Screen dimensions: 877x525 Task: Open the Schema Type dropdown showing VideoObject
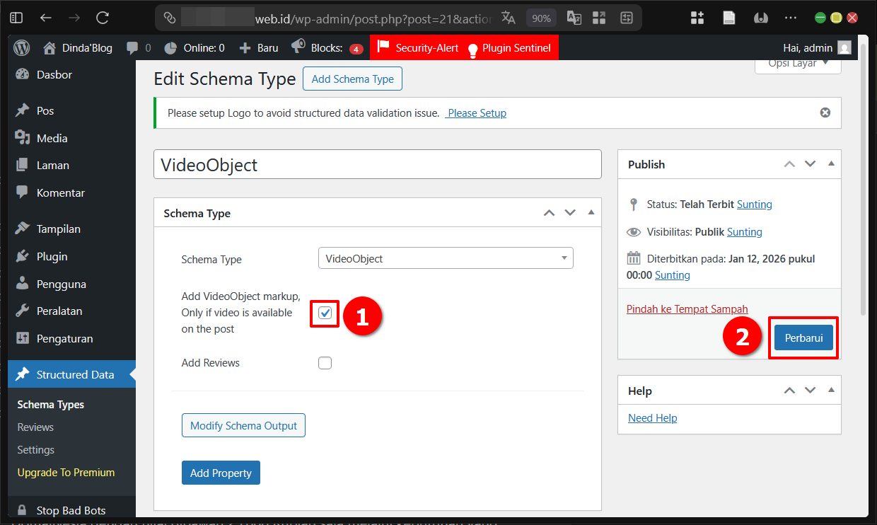tap(446, 258)
